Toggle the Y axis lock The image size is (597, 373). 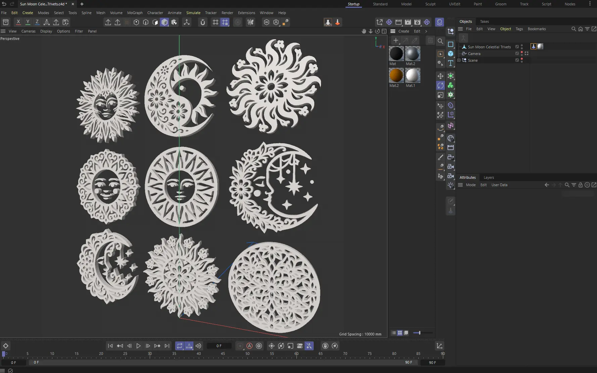tap(28, 22)
